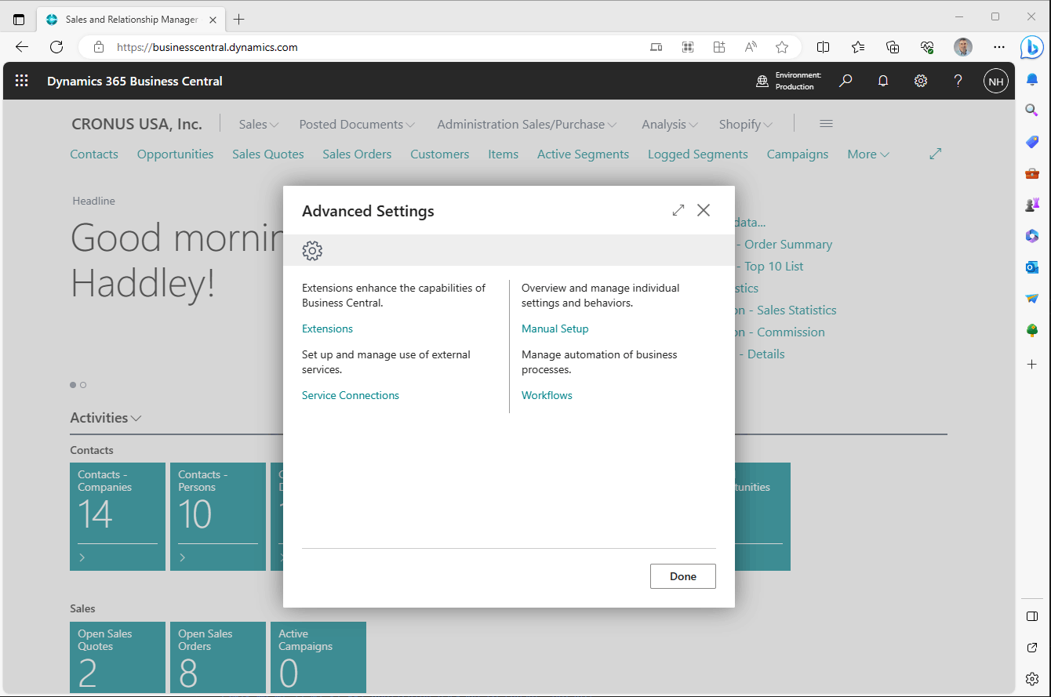Open the Edge sidebar Search tool
The width and height of the screenshot is (1051, 697).
click(1032, 111)
